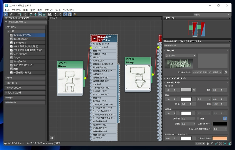
Task: Open the 100% zoom level dropdown
Action: (200, 144)
